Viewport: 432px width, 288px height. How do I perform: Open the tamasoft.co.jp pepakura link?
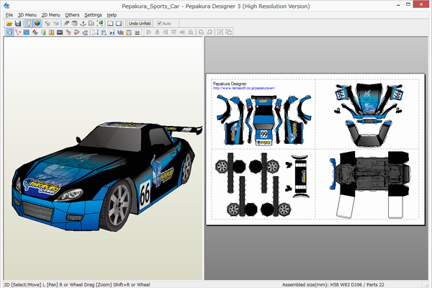point(244,88)
